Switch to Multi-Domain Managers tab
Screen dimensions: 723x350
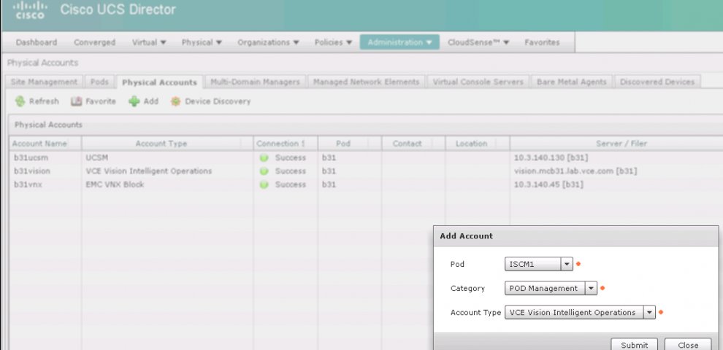coord(255,82)
